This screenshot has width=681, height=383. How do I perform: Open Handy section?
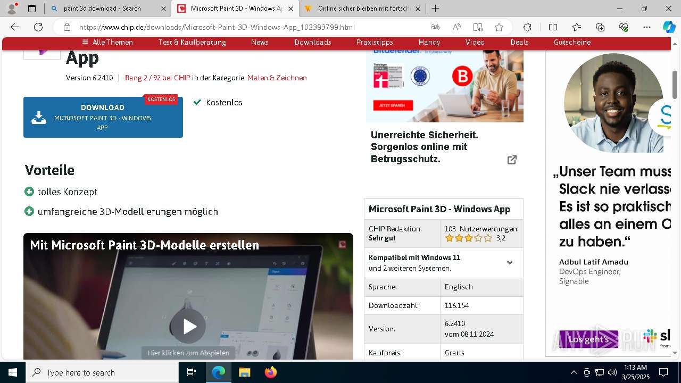[x=429, y=42]
